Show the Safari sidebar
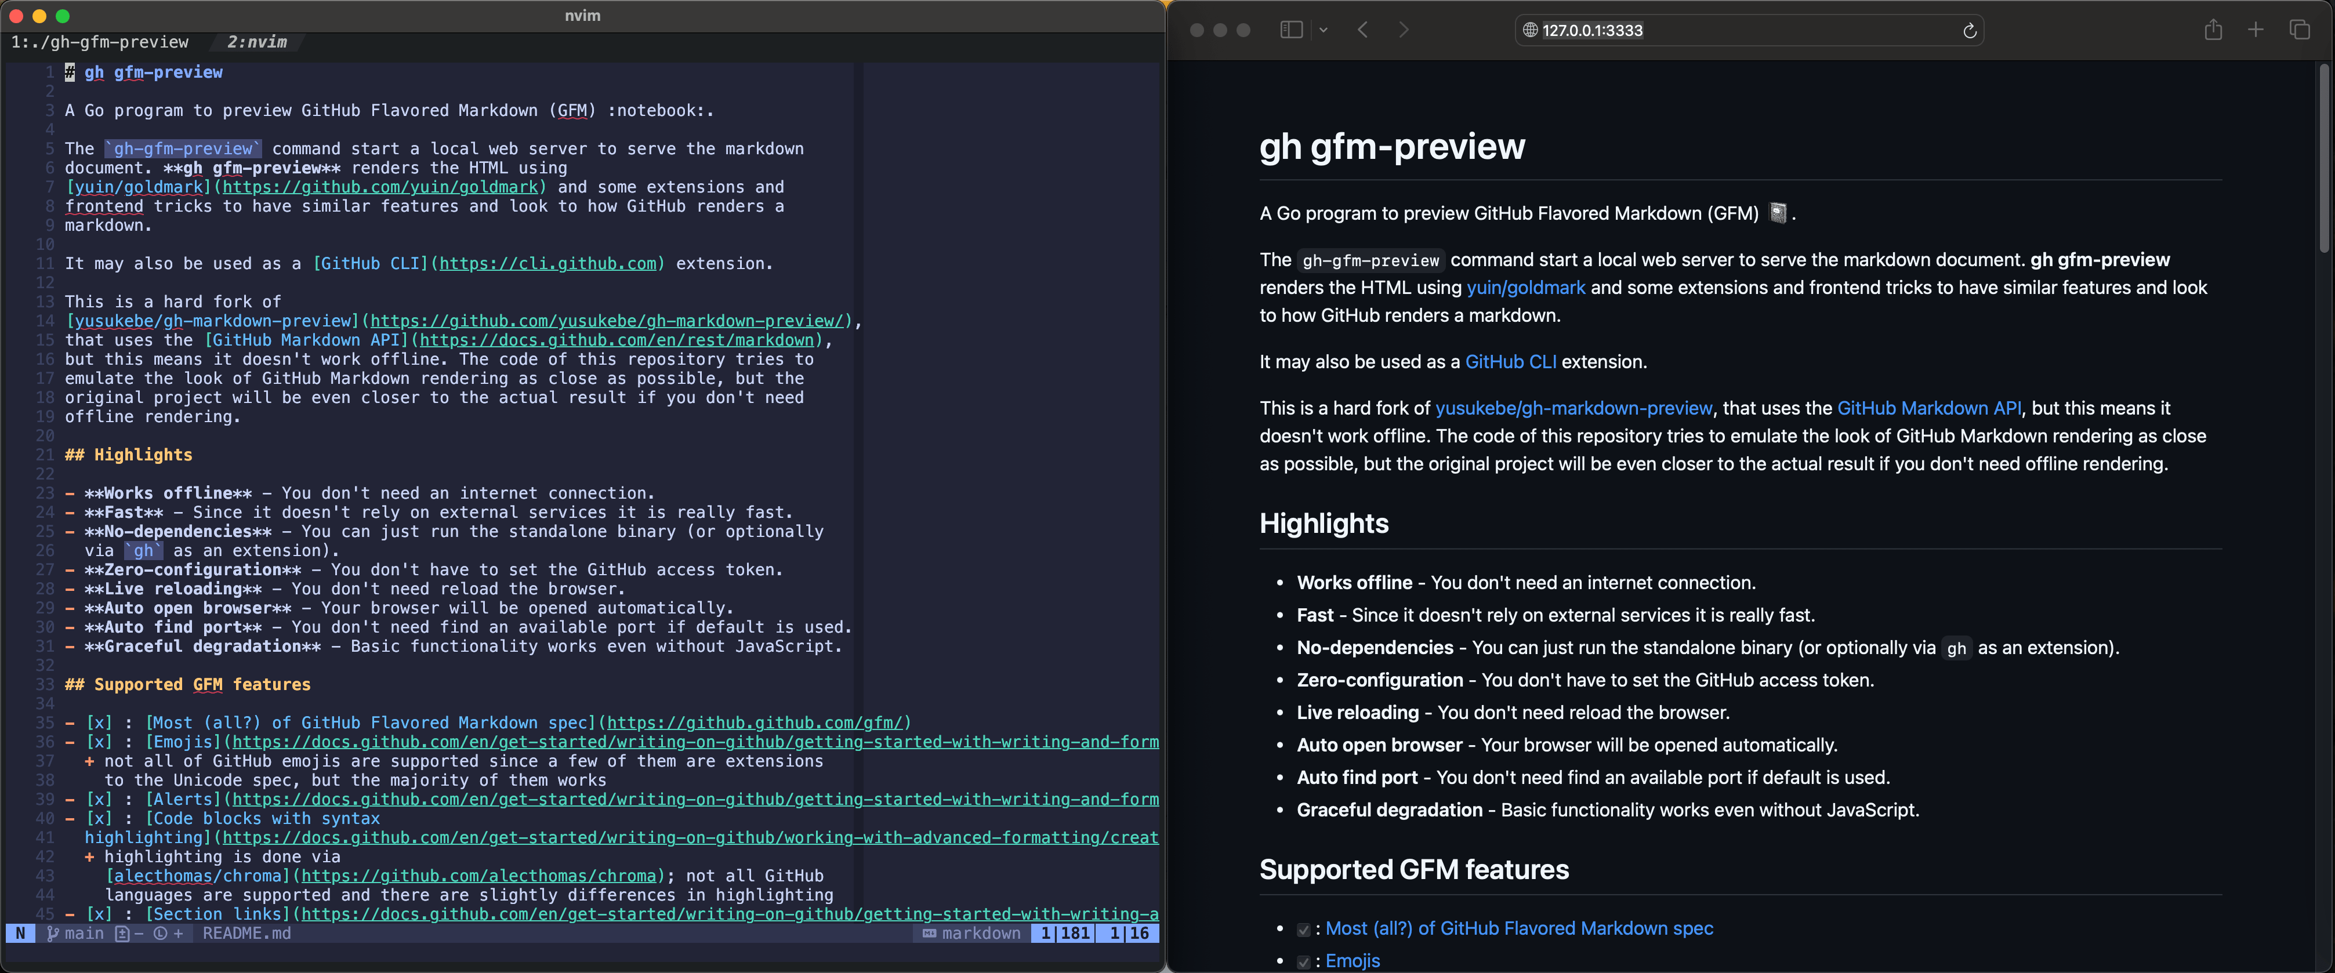This screenshot has height=973, width=2335. [1291, 30]
